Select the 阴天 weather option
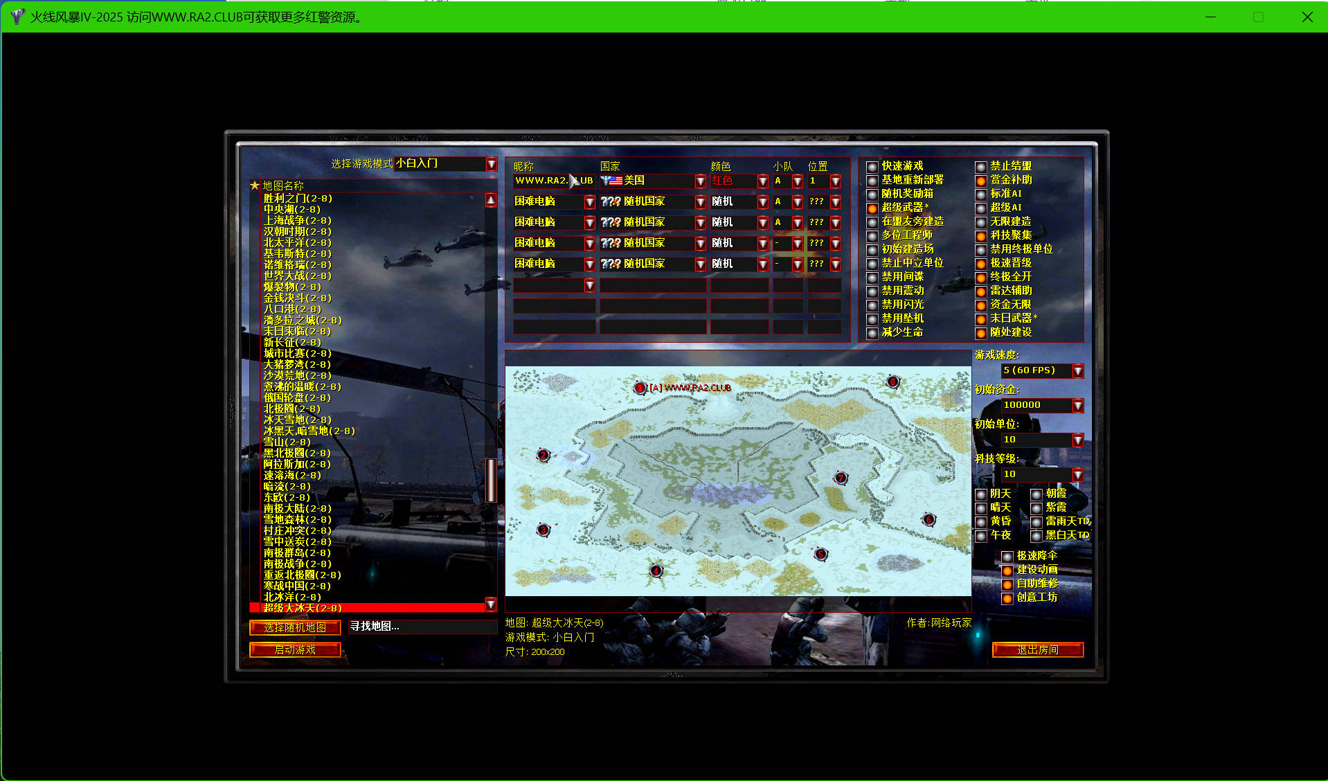 point(981,494)
